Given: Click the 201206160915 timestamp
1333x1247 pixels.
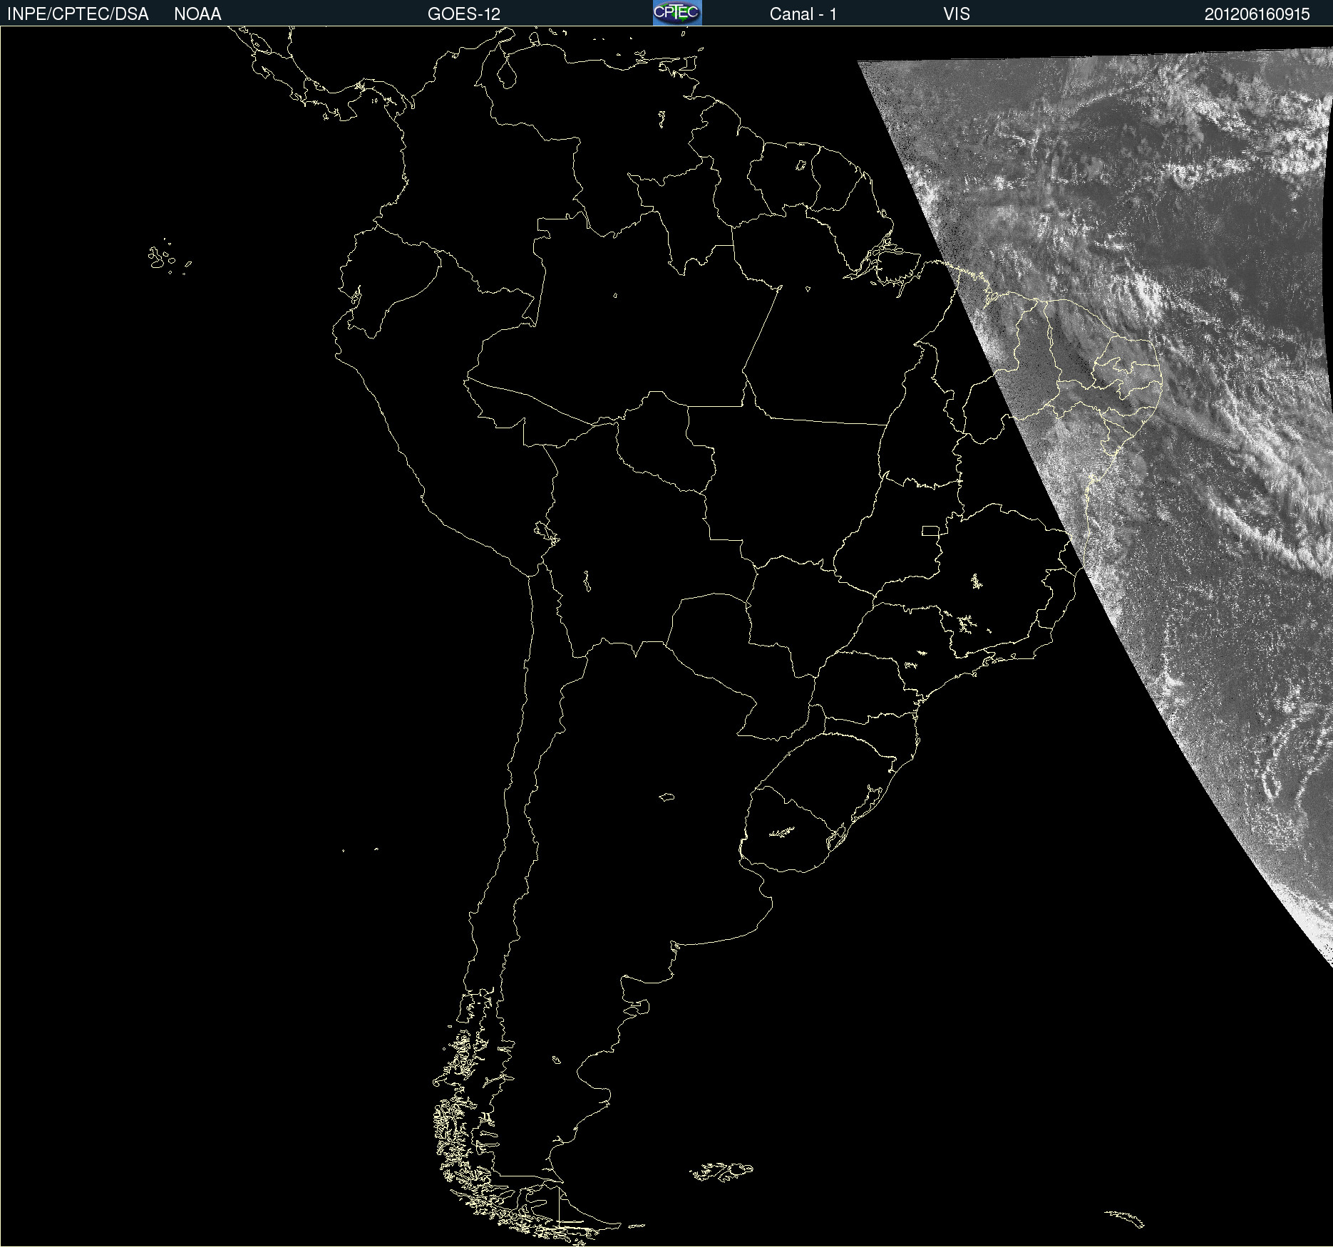Looking at the screenshot, I should coord(1257,14).
